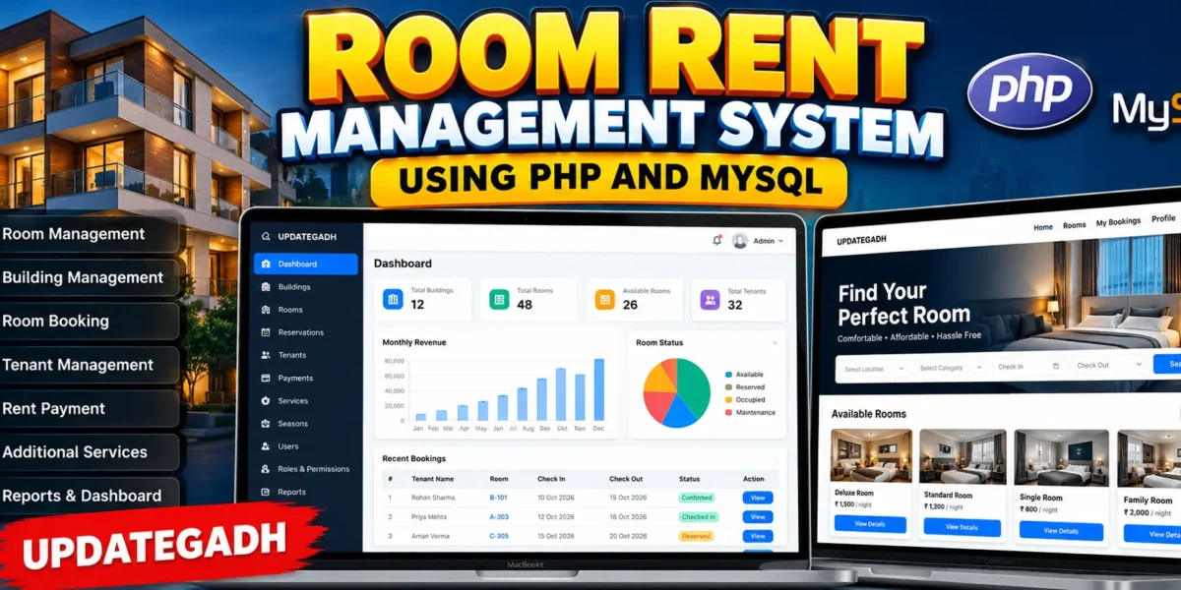This screenshot has height=590, width=1181.
Task: Click the Confirmed status badge
Action: tap(697, 498)
